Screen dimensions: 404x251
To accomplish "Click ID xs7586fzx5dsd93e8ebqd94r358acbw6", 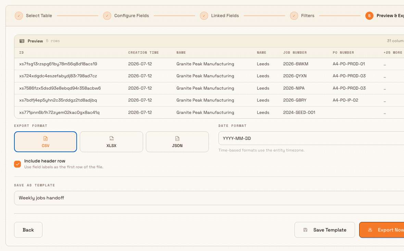I will point(60,88).
